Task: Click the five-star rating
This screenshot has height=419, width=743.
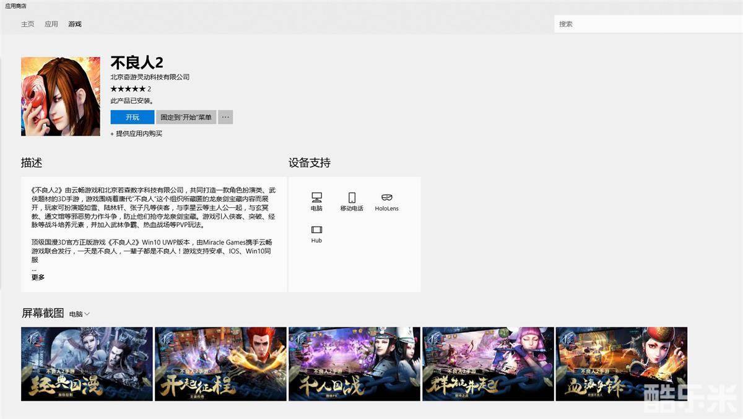Action: click(x=128, y=89)
